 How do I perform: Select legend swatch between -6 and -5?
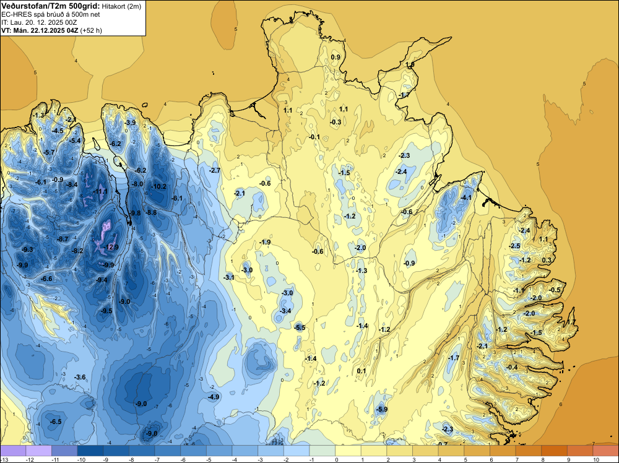193,451
